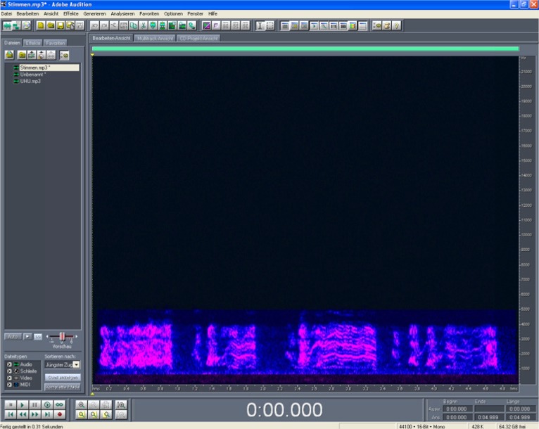
Task: Click selection Beginn time field
Action: click(457, 409)
